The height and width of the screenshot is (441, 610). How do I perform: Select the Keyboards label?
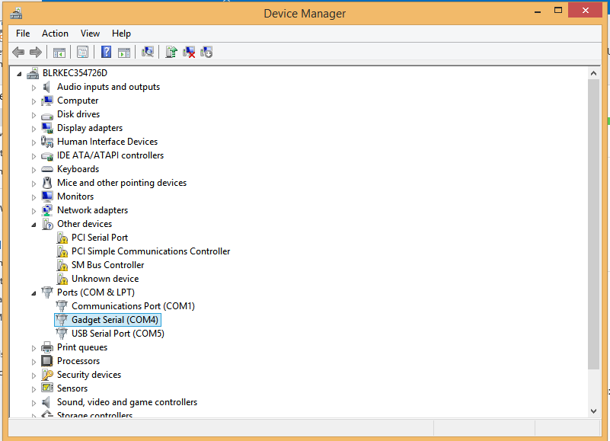pyautogui.click(x=78, y=169)
